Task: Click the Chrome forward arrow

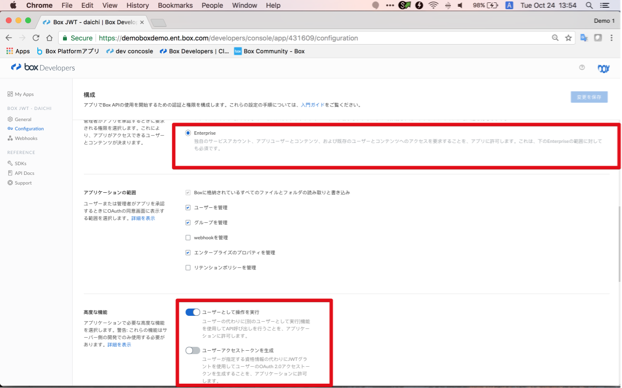Action: pyautogui.click(x=22, y=38)
